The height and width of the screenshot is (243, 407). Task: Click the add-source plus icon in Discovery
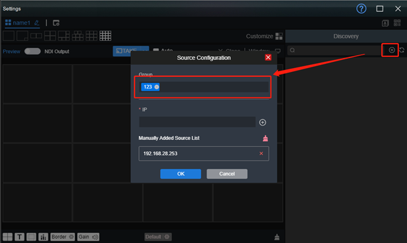392,50
